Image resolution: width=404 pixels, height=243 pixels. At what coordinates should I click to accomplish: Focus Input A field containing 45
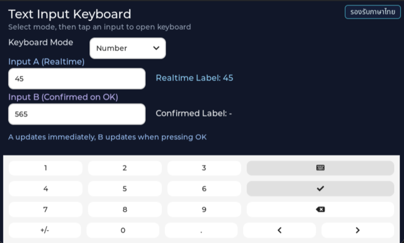click(x=77, y=79)
